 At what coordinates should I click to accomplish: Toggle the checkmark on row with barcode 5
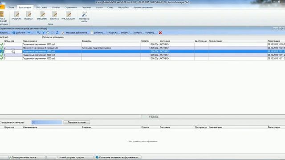[2, 58]
